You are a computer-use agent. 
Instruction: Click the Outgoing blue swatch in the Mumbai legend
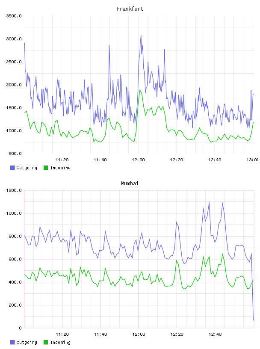12,342
